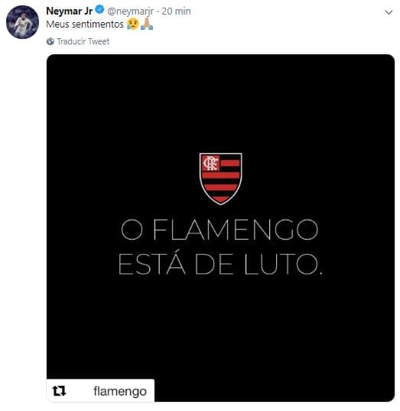Image resolution: width=400 pixels, height=411 pixels.
Task: Click the Meus sentimentos tweet text
Action: [85, 24]
